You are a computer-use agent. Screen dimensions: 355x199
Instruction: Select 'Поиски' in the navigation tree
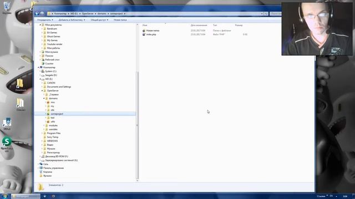49,56
